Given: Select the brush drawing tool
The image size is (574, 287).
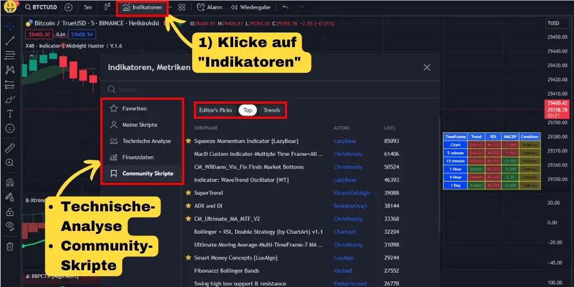Looking at the screenshot, I should click(10, 99).
